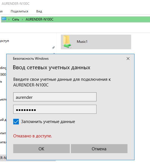150x163 pixels.
Task: Click the pin icon in Quick access
Action: pyautogui.click(x=53, y=48)
